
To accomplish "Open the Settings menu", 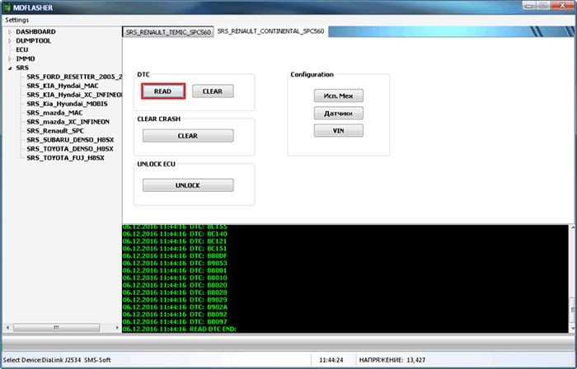I will click(16, 19).
